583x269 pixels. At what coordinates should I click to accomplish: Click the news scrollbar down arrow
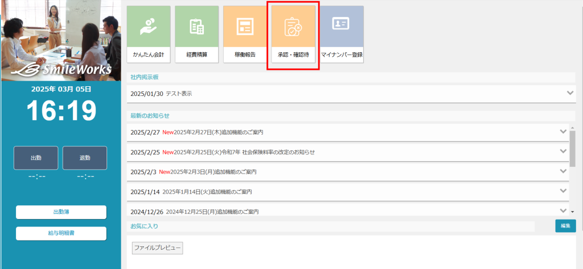572,212
